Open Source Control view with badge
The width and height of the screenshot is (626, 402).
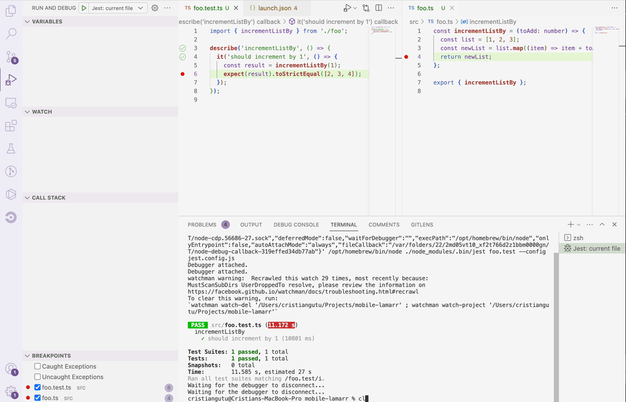11,57
